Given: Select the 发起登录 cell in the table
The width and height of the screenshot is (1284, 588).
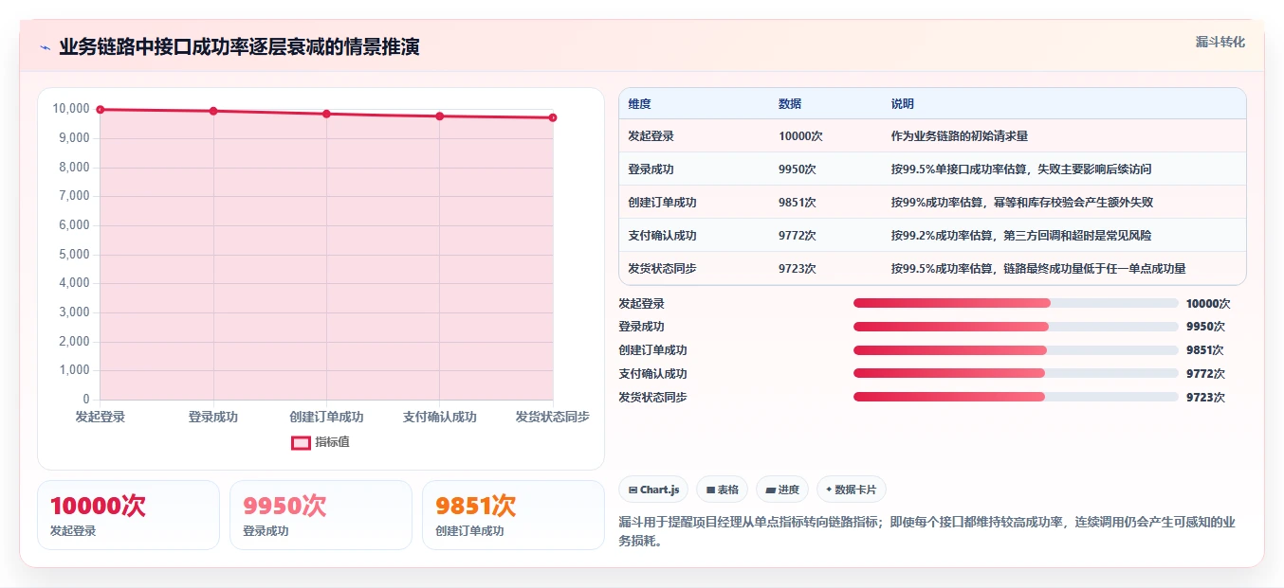Looking at the screenshot, I should point(651,136).
